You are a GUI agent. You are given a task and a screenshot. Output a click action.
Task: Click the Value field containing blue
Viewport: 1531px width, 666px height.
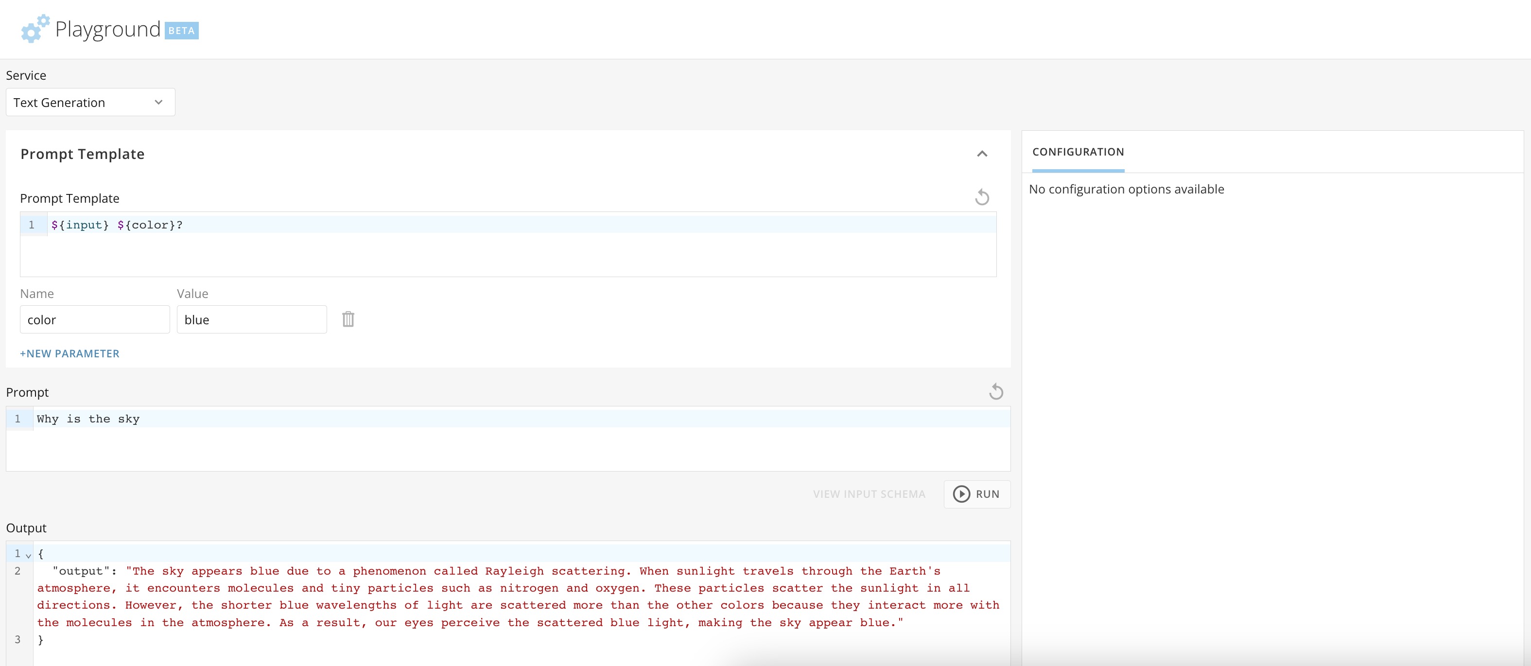[251, 319]
